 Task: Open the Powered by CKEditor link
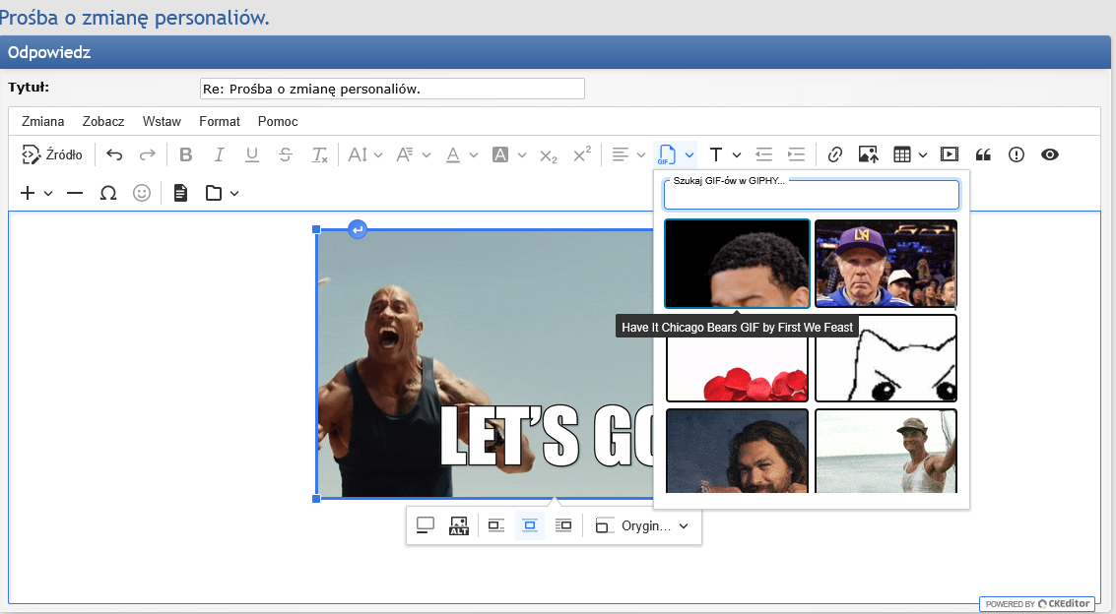[x=1037, y=603]
